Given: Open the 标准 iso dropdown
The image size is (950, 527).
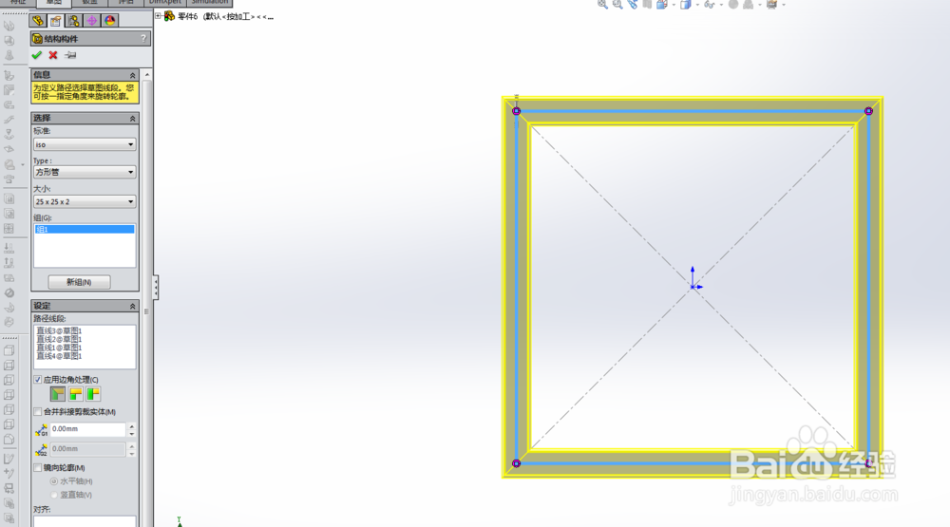Looking at the screenshot, I should click(85, 144).
